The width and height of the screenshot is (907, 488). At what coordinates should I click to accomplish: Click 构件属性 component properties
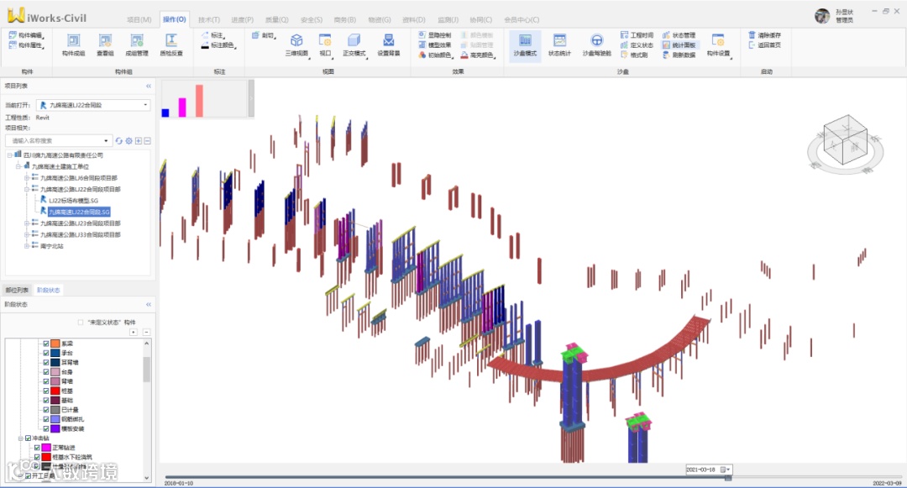27,45
